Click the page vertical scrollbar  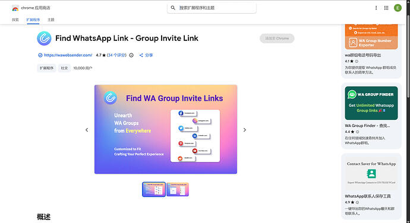(x=408, y=56)
